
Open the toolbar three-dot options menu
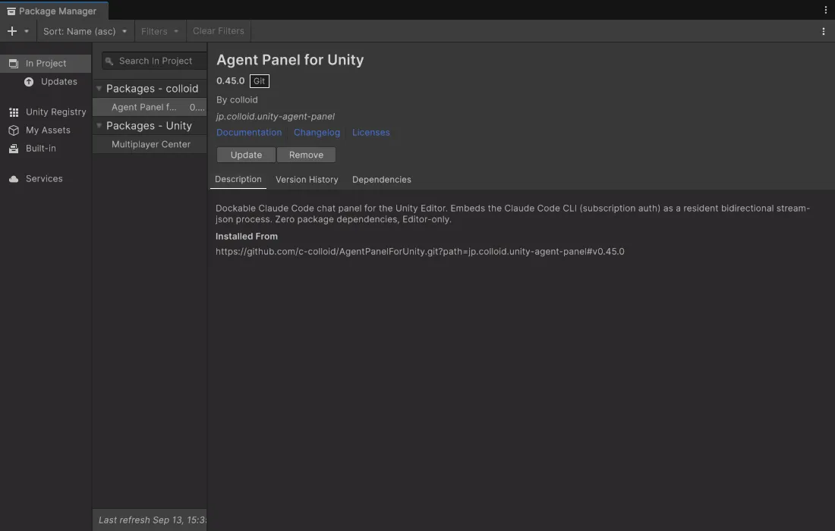(x=824, y=31)
